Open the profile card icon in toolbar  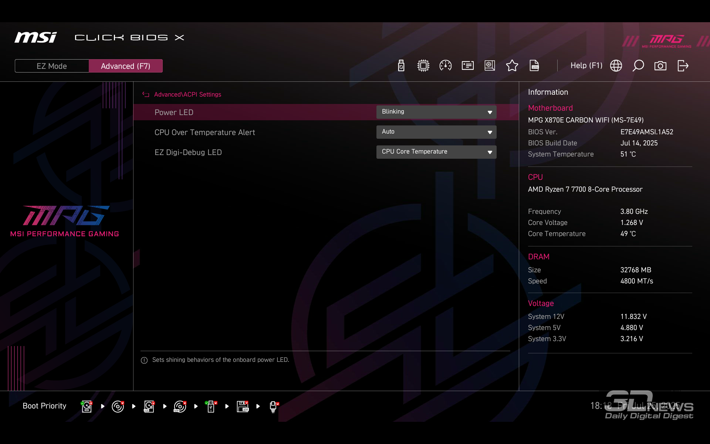point(468,66)
